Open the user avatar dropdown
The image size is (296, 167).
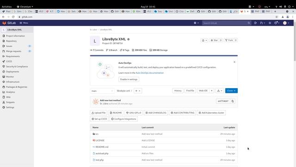point(286,23)
